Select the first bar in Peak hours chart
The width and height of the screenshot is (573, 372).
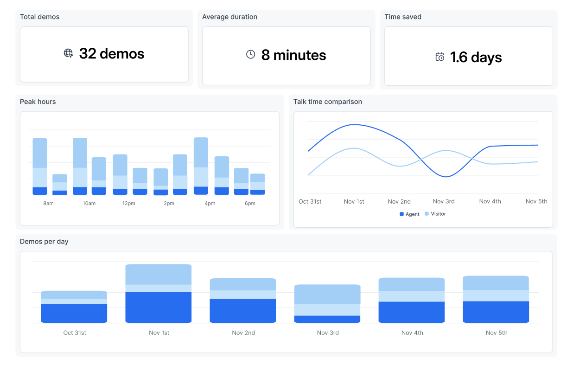pyautogui.click(x=40, y=167)
